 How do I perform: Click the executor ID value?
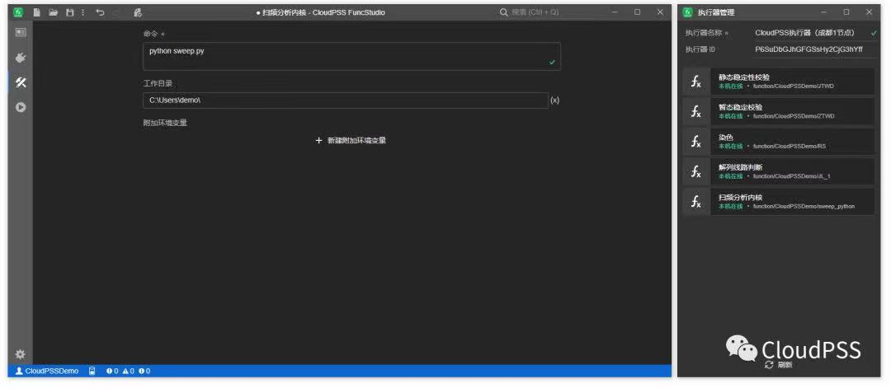pyautogui.click(x=808, y=49)
